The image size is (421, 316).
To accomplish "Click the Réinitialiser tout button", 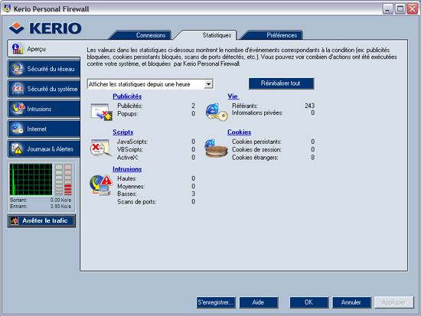I will point(281,83).
